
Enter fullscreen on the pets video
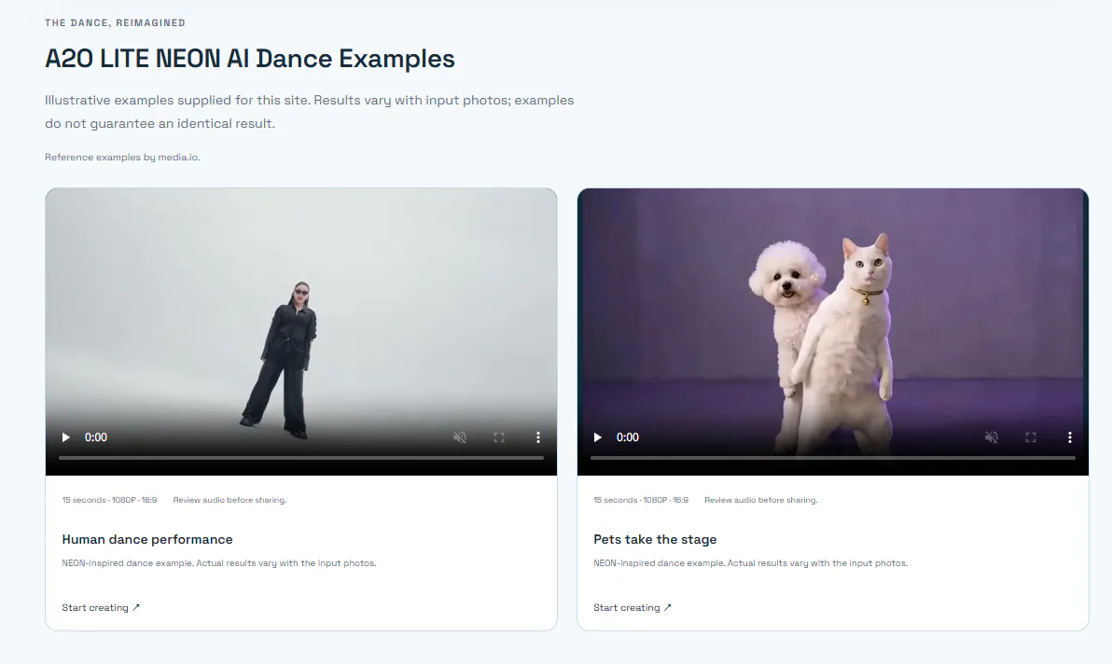[x=1031, y=437]
